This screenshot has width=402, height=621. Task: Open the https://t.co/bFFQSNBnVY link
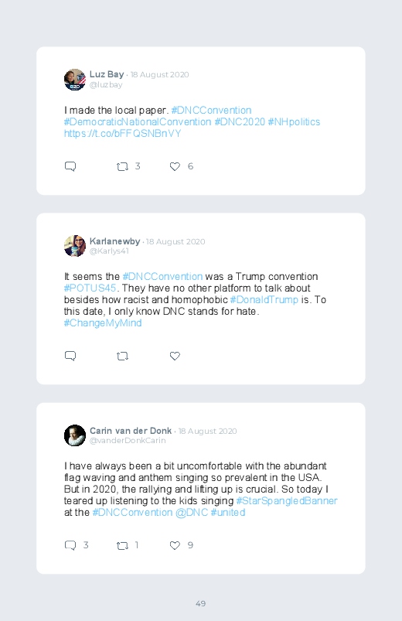tap(122, 134)
